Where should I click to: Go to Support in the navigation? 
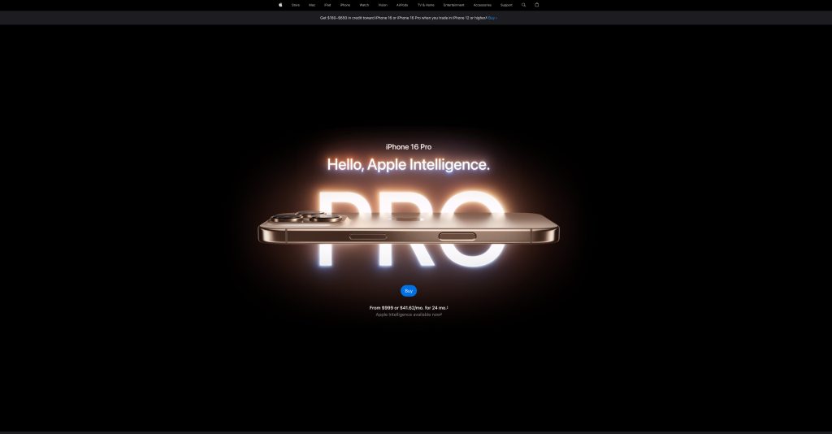click(x=506, y=5)
